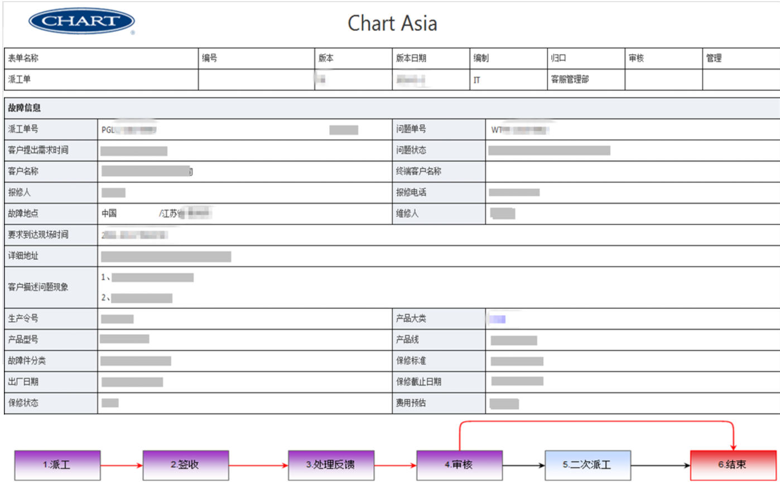Click the red 6.结束 workflow step
The height and width of the screenshot is (503, 780).
733,465
